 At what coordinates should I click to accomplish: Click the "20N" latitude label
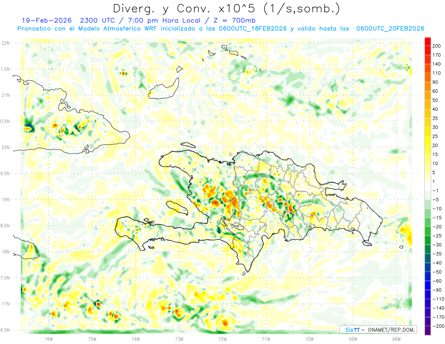(6, 147)
